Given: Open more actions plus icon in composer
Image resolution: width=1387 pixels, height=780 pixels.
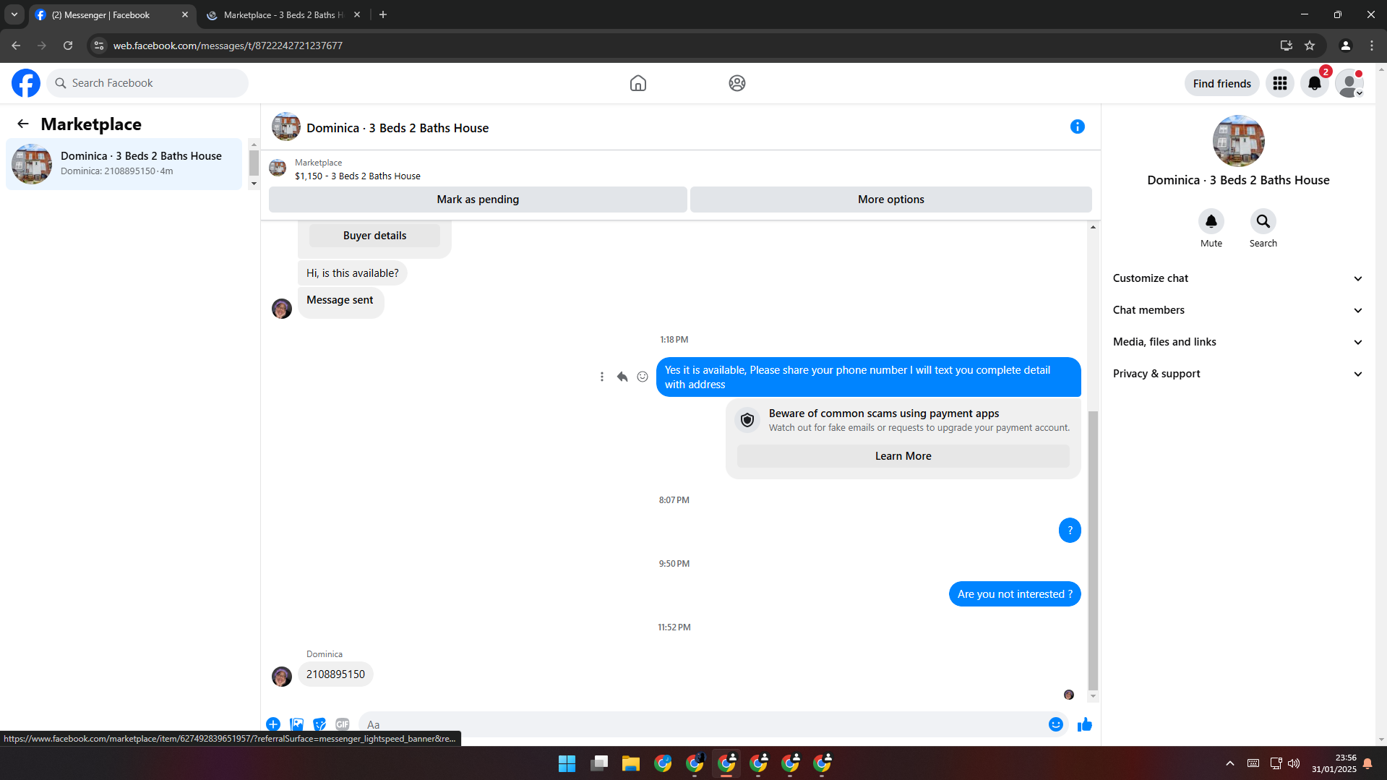Looking at the screenshot, I should tap(273, 724).
